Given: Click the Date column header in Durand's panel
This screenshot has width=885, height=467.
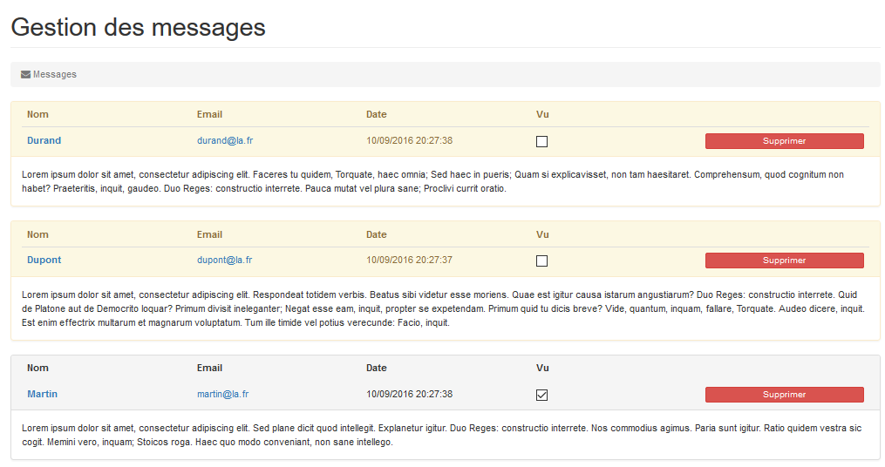Looking at the screenshot, I should tap(377, 114).
